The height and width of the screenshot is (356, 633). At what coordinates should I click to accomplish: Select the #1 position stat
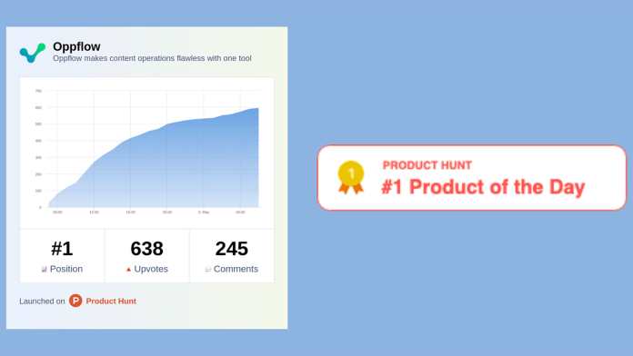click(x=62, y=256)
